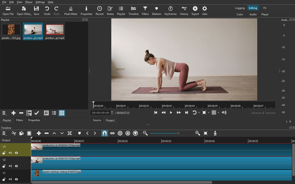Open the playlist menu dropdown
The width and height of the screenshot is (295, 184).
point(5,113)
